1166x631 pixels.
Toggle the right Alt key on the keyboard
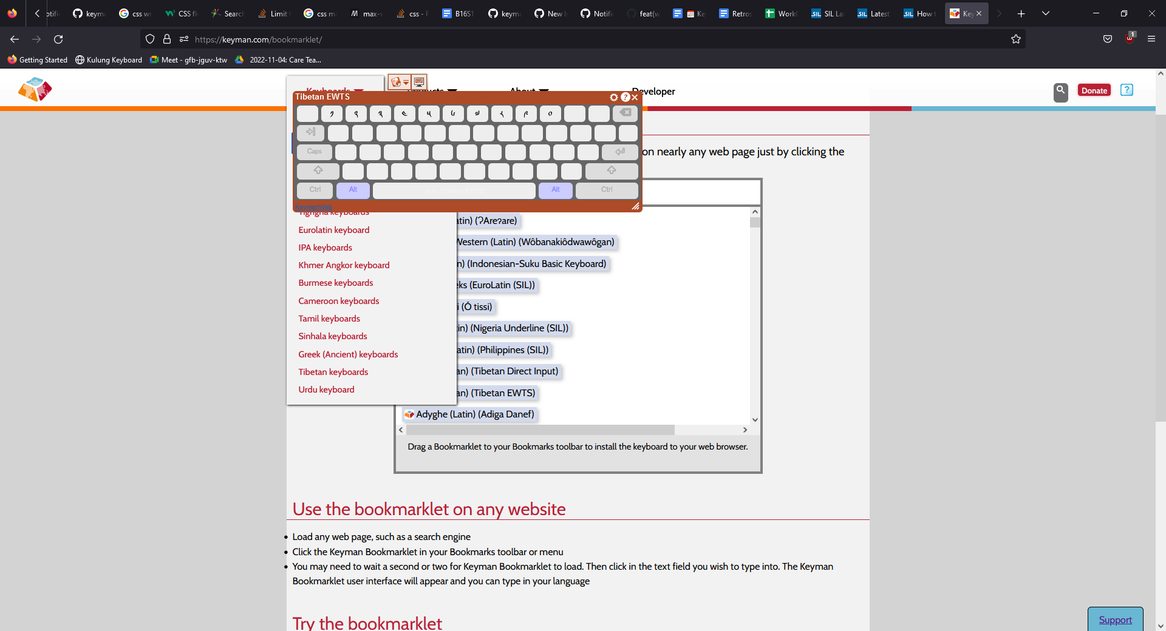556,191
